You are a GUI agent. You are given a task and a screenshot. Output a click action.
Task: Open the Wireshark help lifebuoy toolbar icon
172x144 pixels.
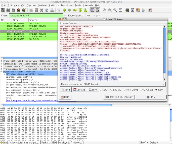(150, 10)
